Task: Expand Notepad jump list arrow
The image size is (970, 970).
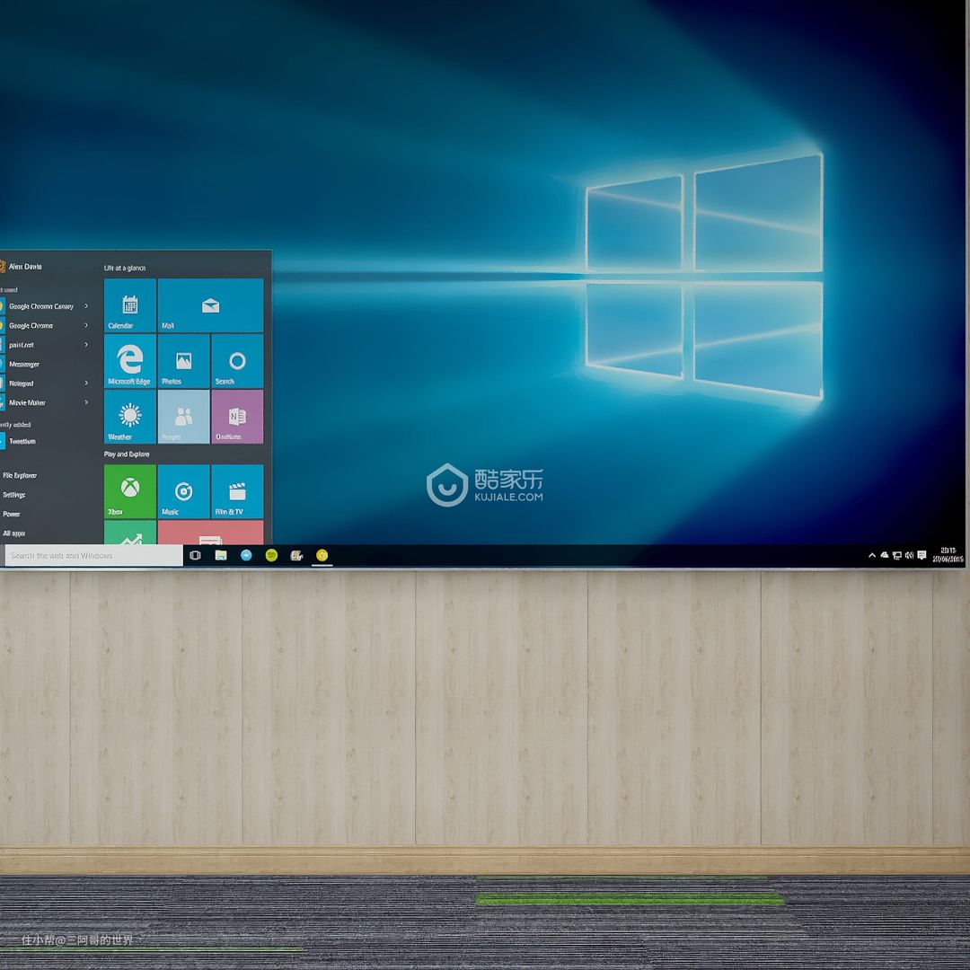Action: coord(86,383)
